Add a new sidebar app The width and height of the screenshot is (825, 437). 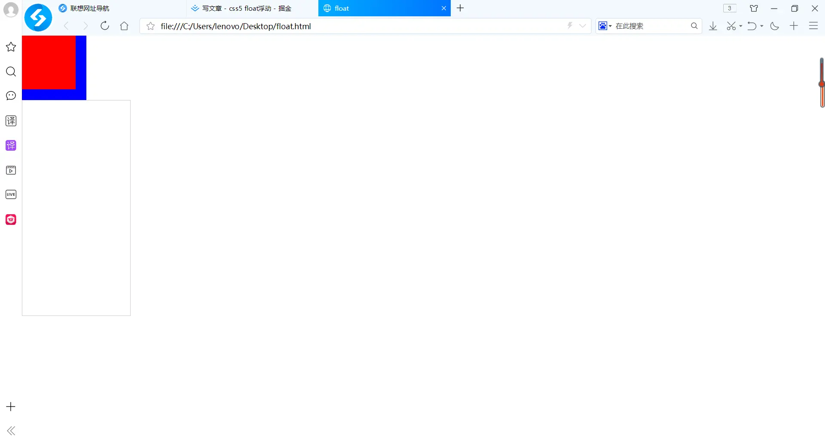pyautogui.click(x=11, y=407)
